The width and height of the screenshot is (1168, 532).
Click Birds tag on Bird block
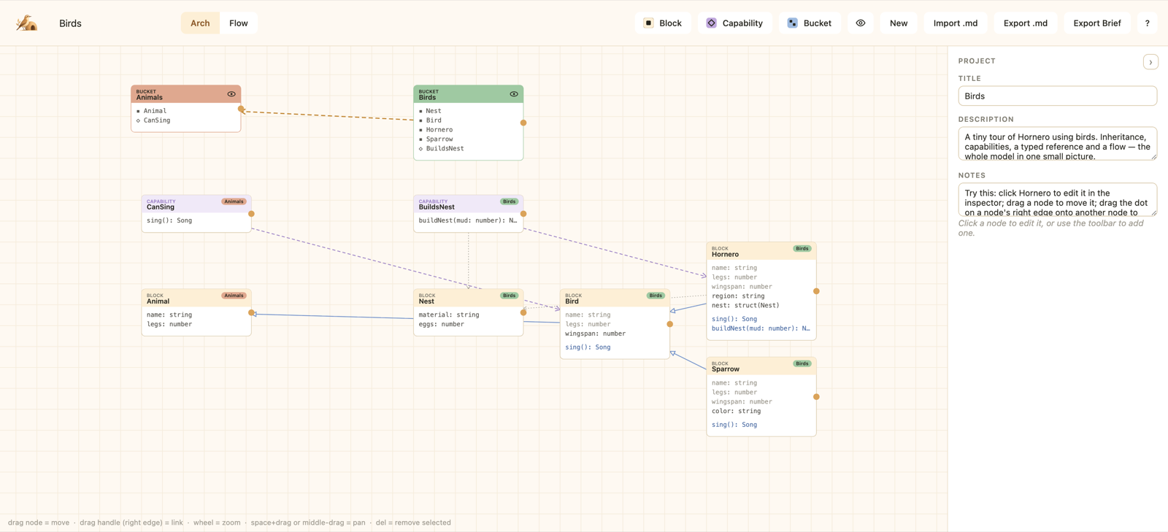[x=656, y=296]
